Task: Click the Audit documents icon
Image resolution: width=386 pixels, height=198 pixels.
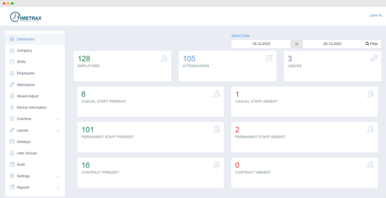Action: coord(12,164)
